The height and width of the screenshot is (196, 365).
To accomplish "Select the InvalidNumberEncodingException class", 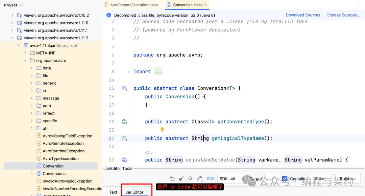I will pyautogui.click(x=72, y=189).
